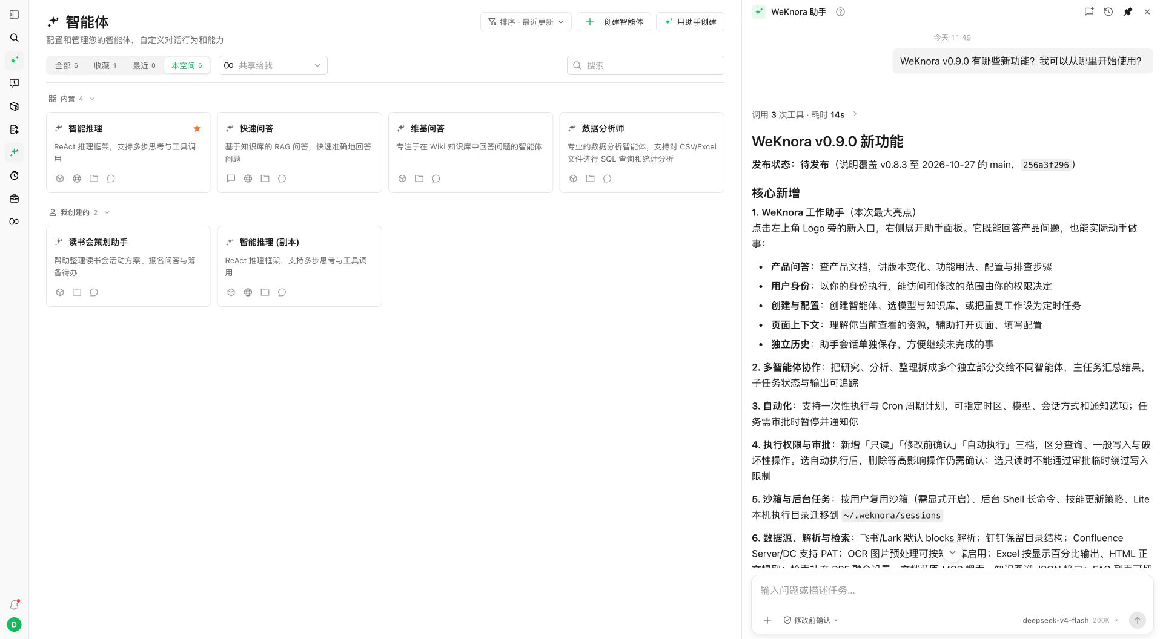Viewport: 1163px width, 639px height.
Task: Open user avatar D menu
Action: 15,624
